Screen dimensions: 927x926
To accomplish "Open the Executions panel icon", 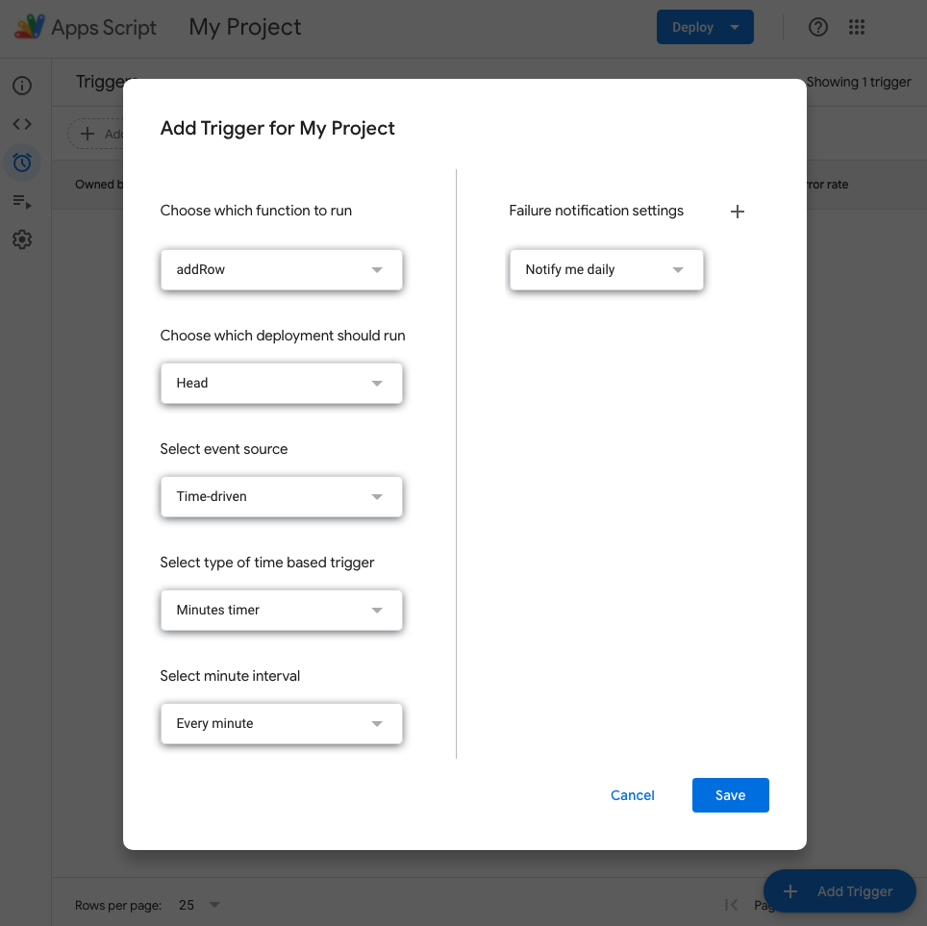I will [x=22, y=201].
